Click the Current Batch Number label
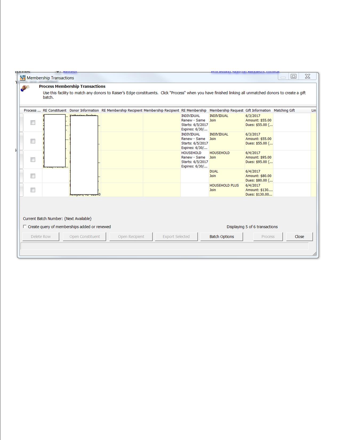Viewport: 340px width, 440px height. pos(57,219)
